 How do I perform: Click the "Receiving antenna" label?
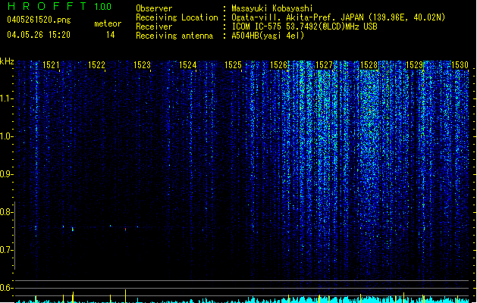click(x=174, y=36)
